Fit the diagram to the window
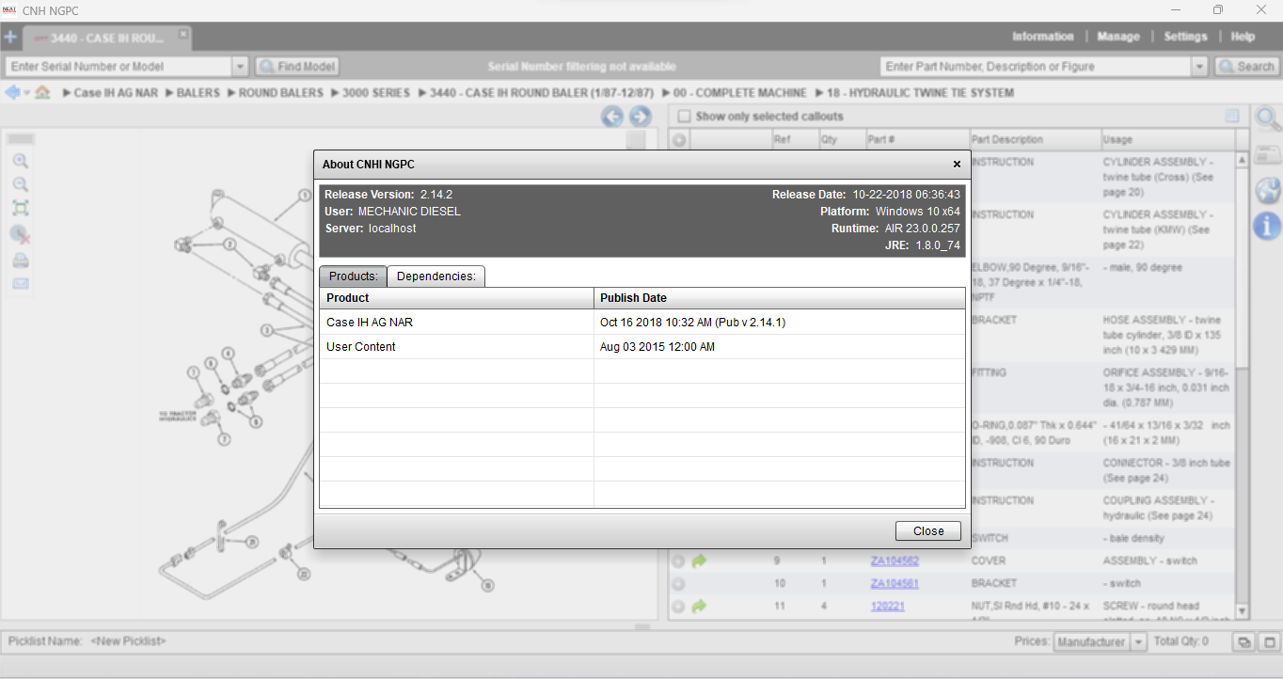1283x679 pixels. pyautogui.click(x=20, y=208)
